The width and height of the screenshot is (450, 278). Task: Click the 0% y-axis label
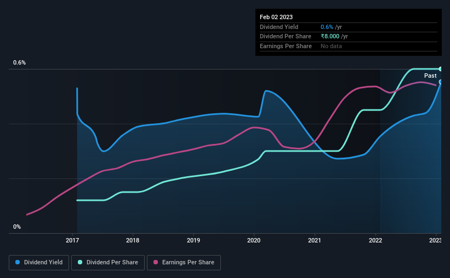coord(17,227)
